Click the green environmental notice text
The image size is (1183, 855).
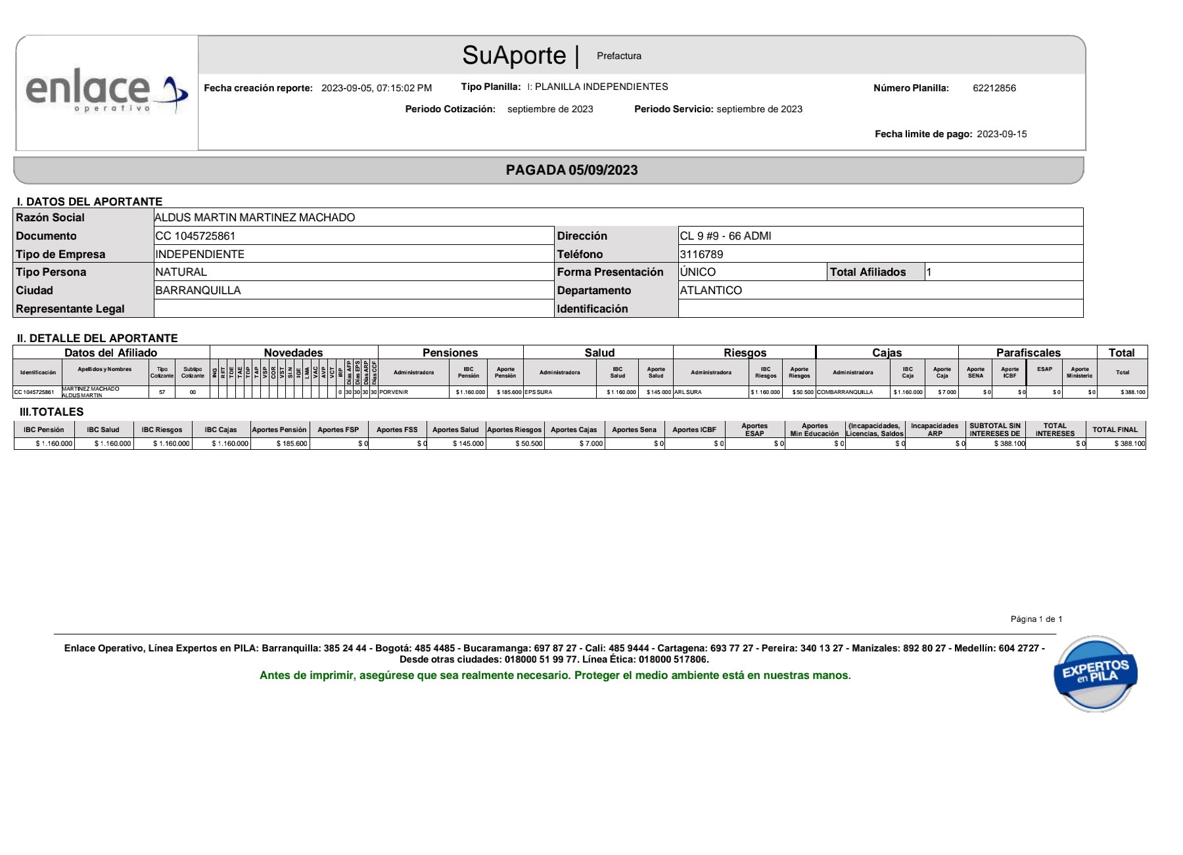555,675
